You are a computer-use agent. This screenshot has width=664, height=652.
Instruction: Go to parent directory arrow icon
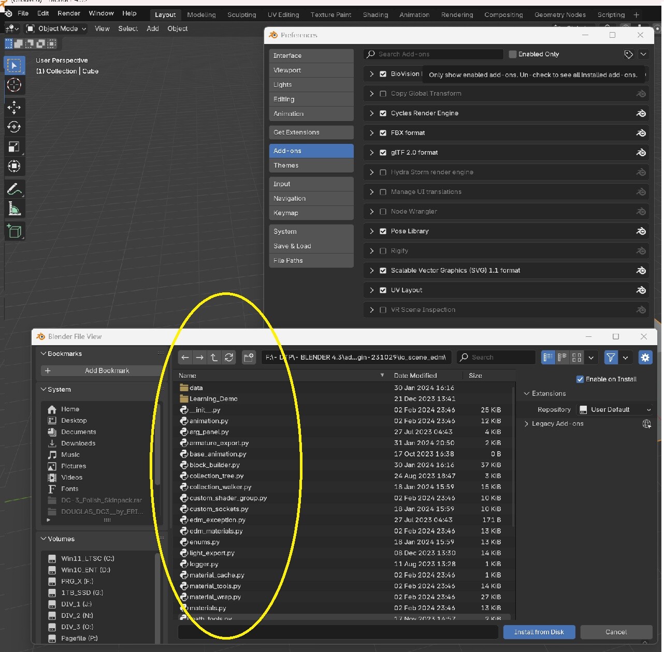pos(214,357)
